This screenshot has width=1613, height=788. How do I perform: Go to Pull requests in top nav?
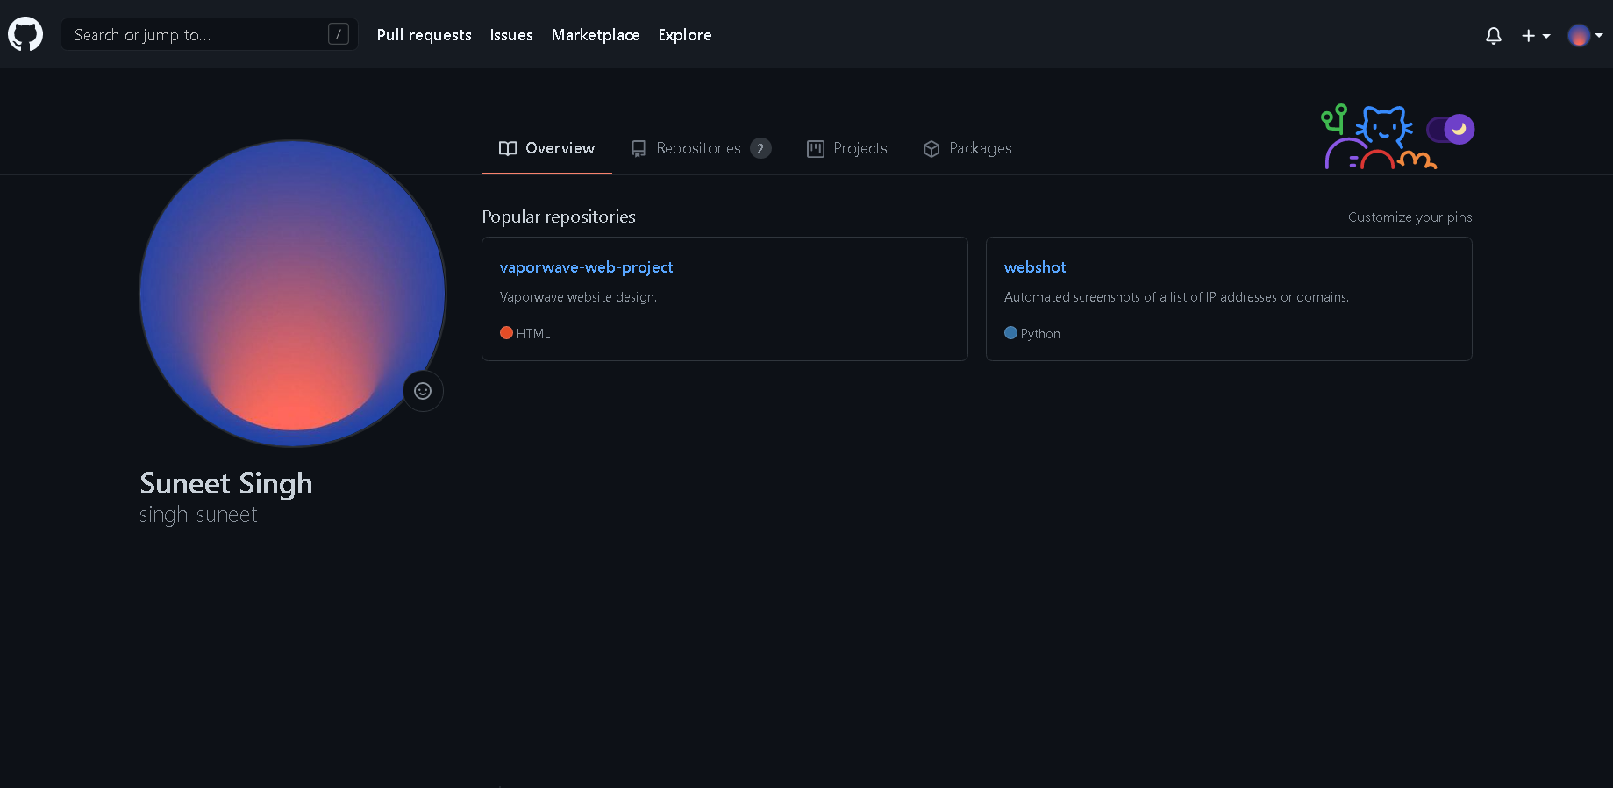click(424, 35)
